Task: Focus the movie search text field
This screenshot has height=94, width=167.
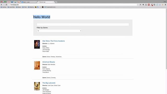Action: click(83, 24)
